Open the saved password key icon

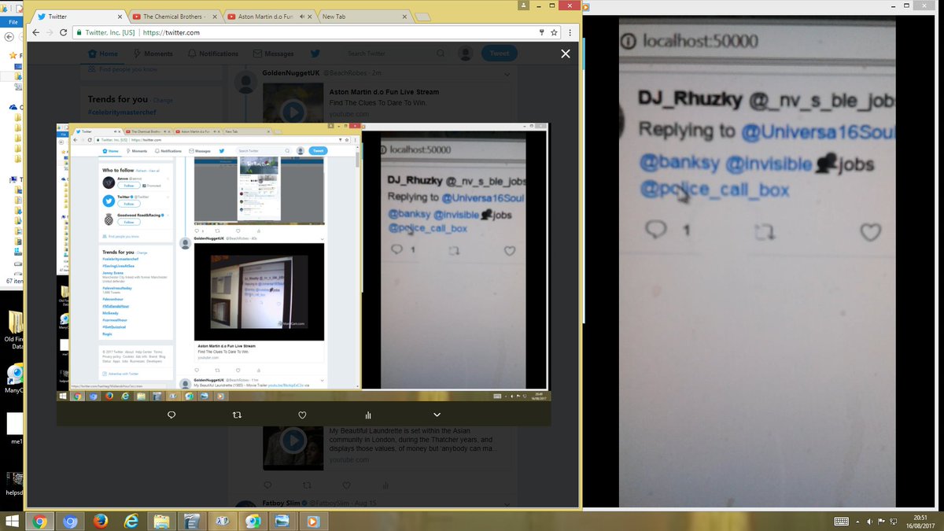[x=541, y=32]
